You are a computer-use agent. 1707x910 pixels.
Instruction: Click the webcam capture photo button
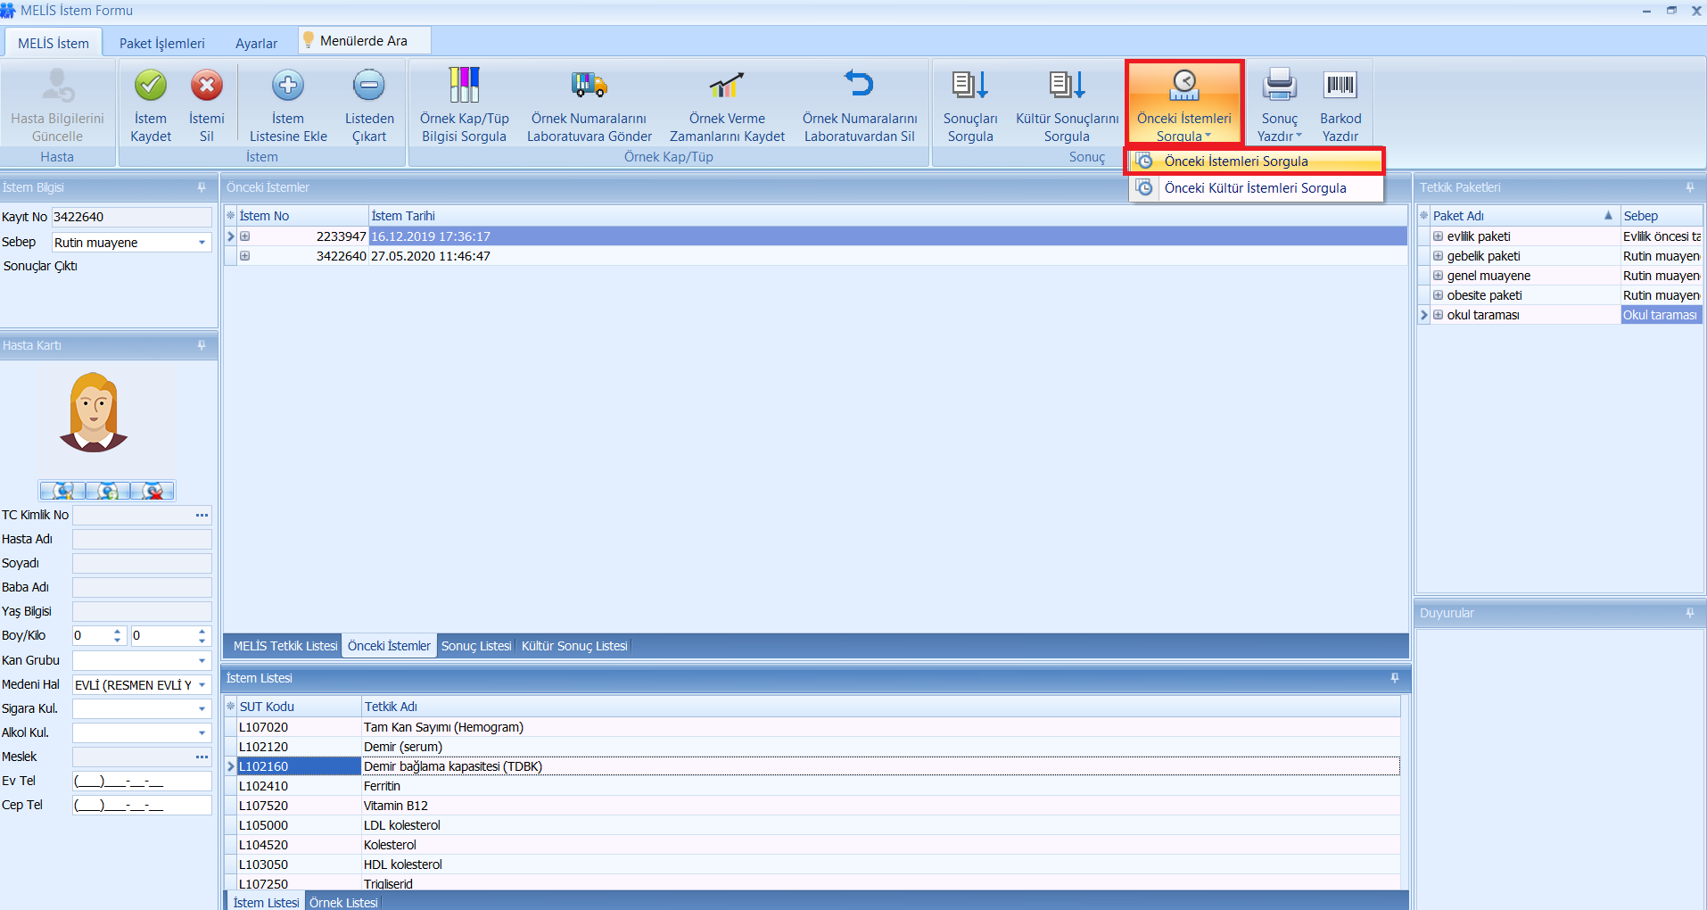(x=62, y=491)
